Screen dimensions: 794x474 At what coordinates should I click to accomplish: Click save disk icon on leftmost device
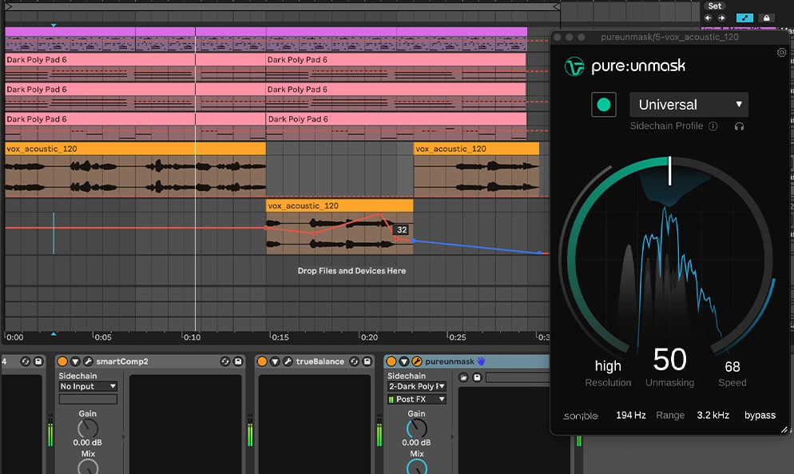pos(38,361)
